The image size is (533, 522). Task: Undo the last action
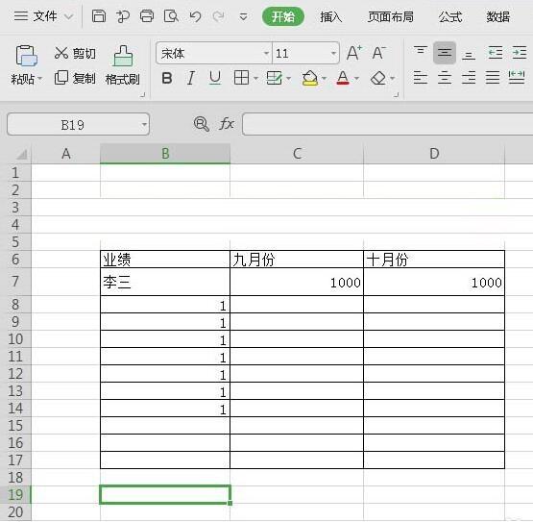coord(195,16)
